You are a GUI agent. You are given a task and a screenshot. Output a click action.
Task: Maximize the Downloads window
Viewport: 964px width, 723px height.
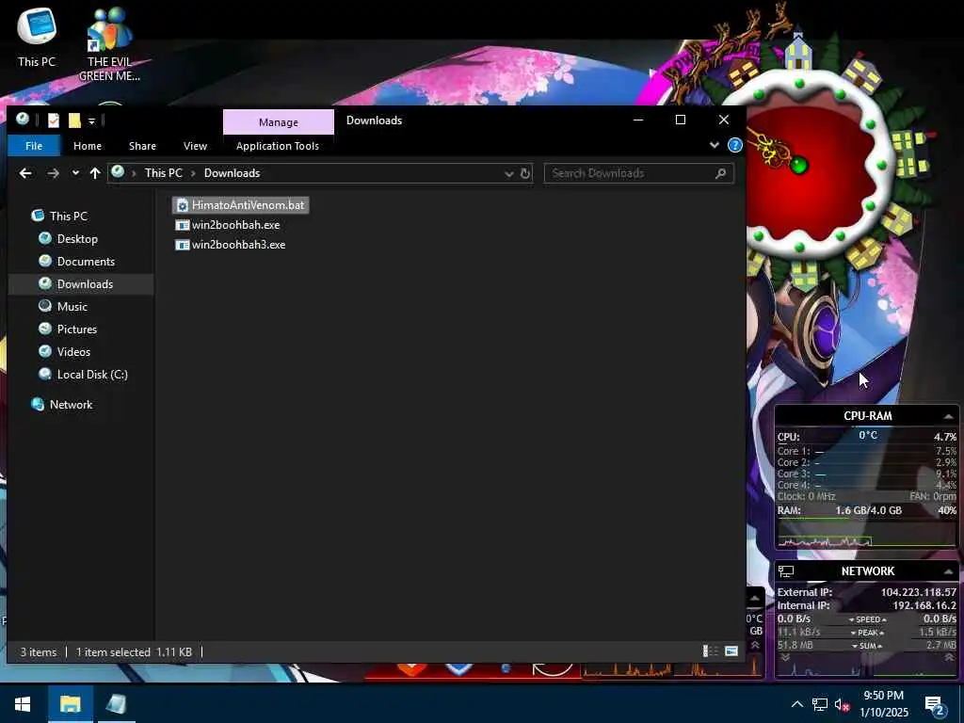coord(680,120)
